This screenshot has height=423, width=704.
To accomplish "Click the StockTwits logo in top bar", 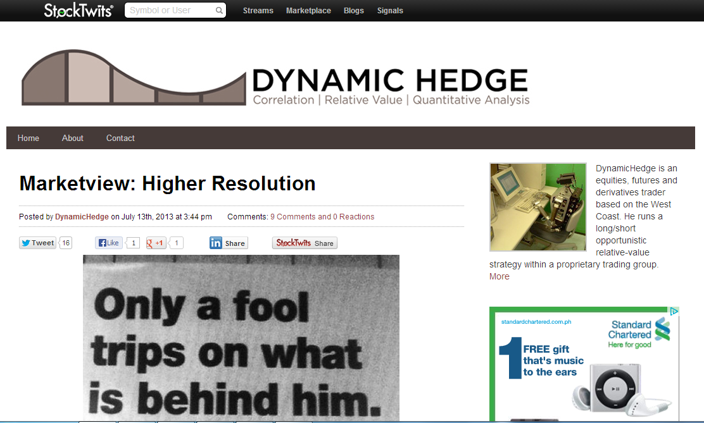I will pos(79,10).
